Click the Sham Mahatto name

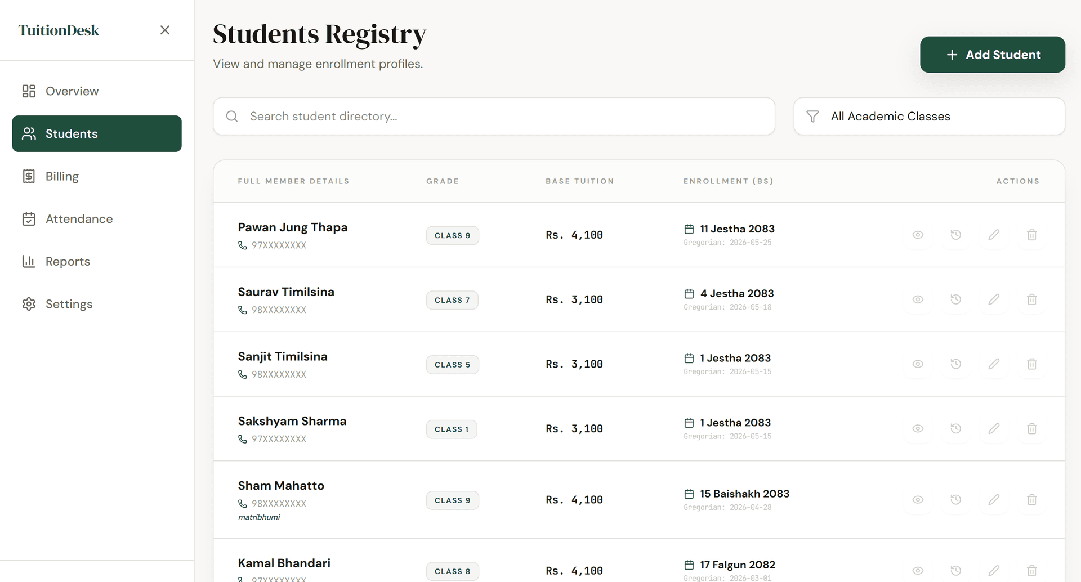(x=281, y=486)
